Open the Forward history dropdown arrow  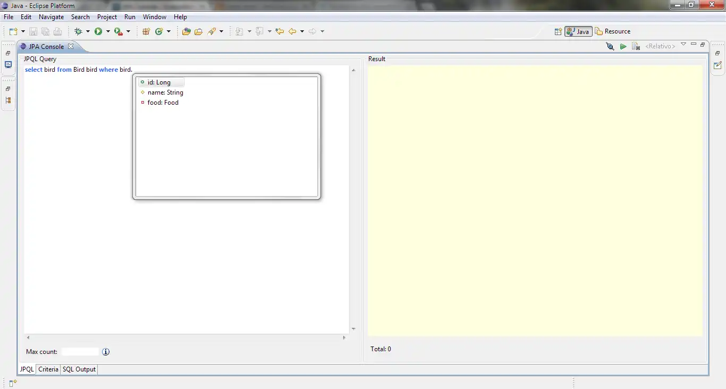pos(322,31)
